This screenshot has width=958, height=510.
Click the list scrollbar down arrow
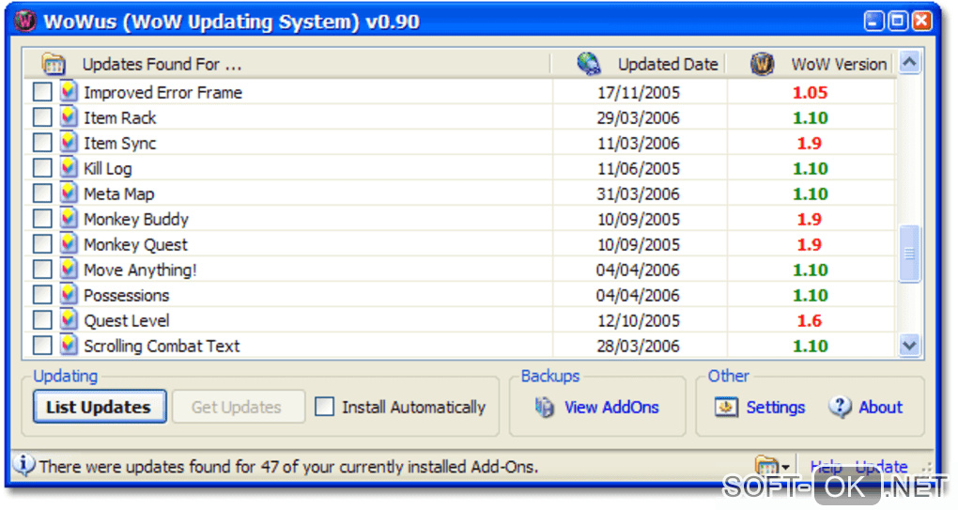point(910,345)
